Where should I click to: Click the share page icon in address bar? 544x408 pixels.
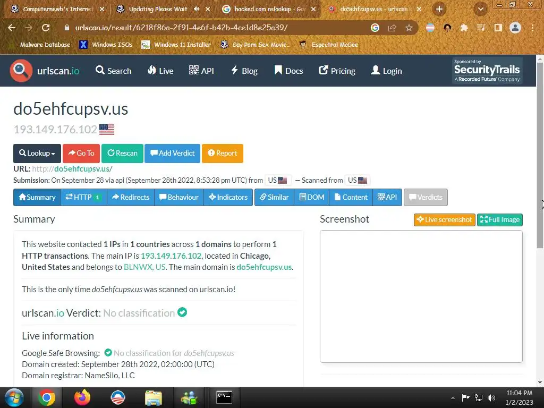pyautogui.click(x=392, y=28)
